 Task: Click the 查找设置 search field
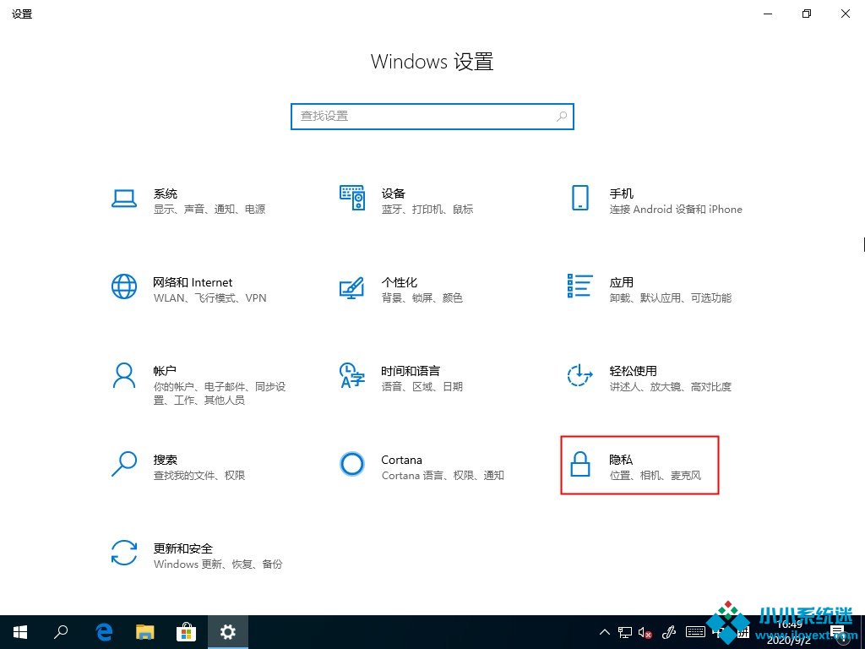432,117
